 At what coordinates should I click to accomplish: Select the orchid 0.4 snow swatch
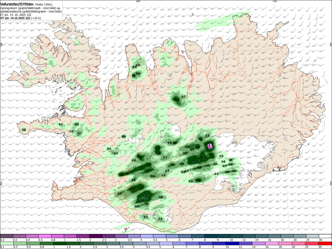pos(32,236)
